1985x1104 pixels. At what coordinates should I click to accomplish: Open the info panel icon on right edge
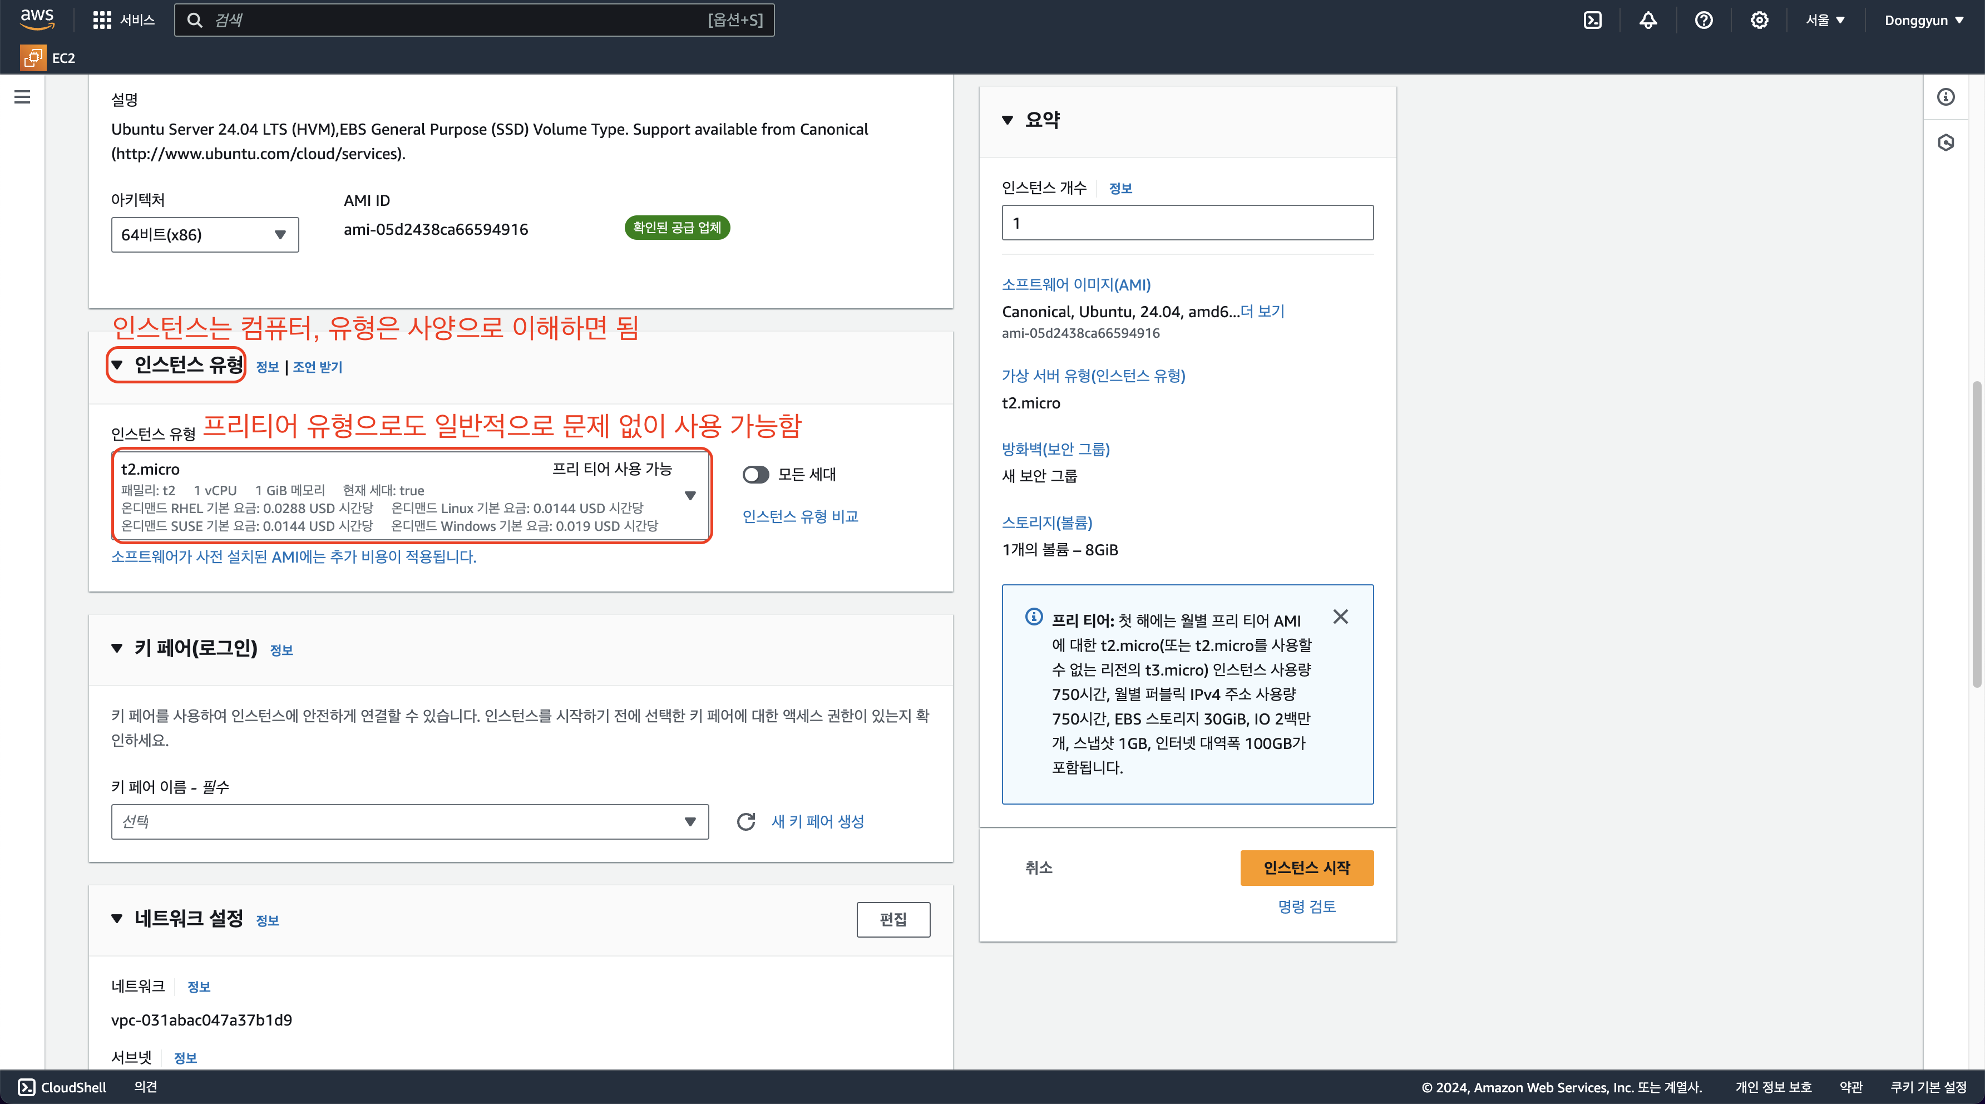[x=1945, y=97]
